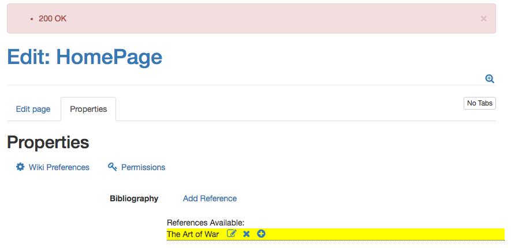The height and width of the screenshot is (248, 511).
Task: Open the Wiki Preferences link
Action: [59, 167]
